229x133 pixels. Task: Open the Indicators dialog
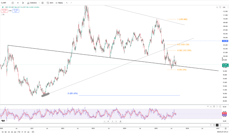32,3
